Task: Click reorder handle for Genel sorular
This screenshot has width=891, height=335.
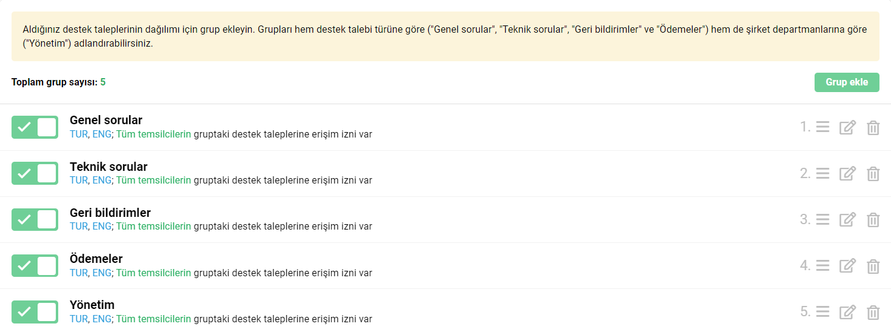Action: coord(822,127)
